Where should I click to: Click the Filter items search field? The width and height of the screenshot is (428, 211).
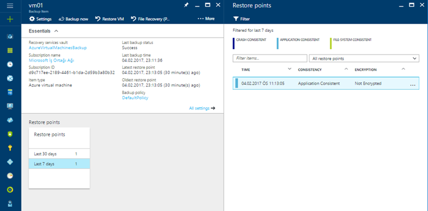(270, 59)
